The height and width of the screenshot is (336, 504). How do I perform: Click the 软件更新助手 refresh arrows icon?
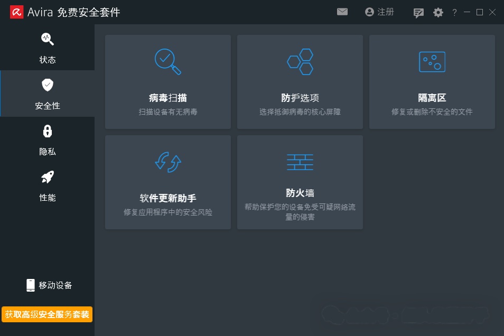[168, 162]
